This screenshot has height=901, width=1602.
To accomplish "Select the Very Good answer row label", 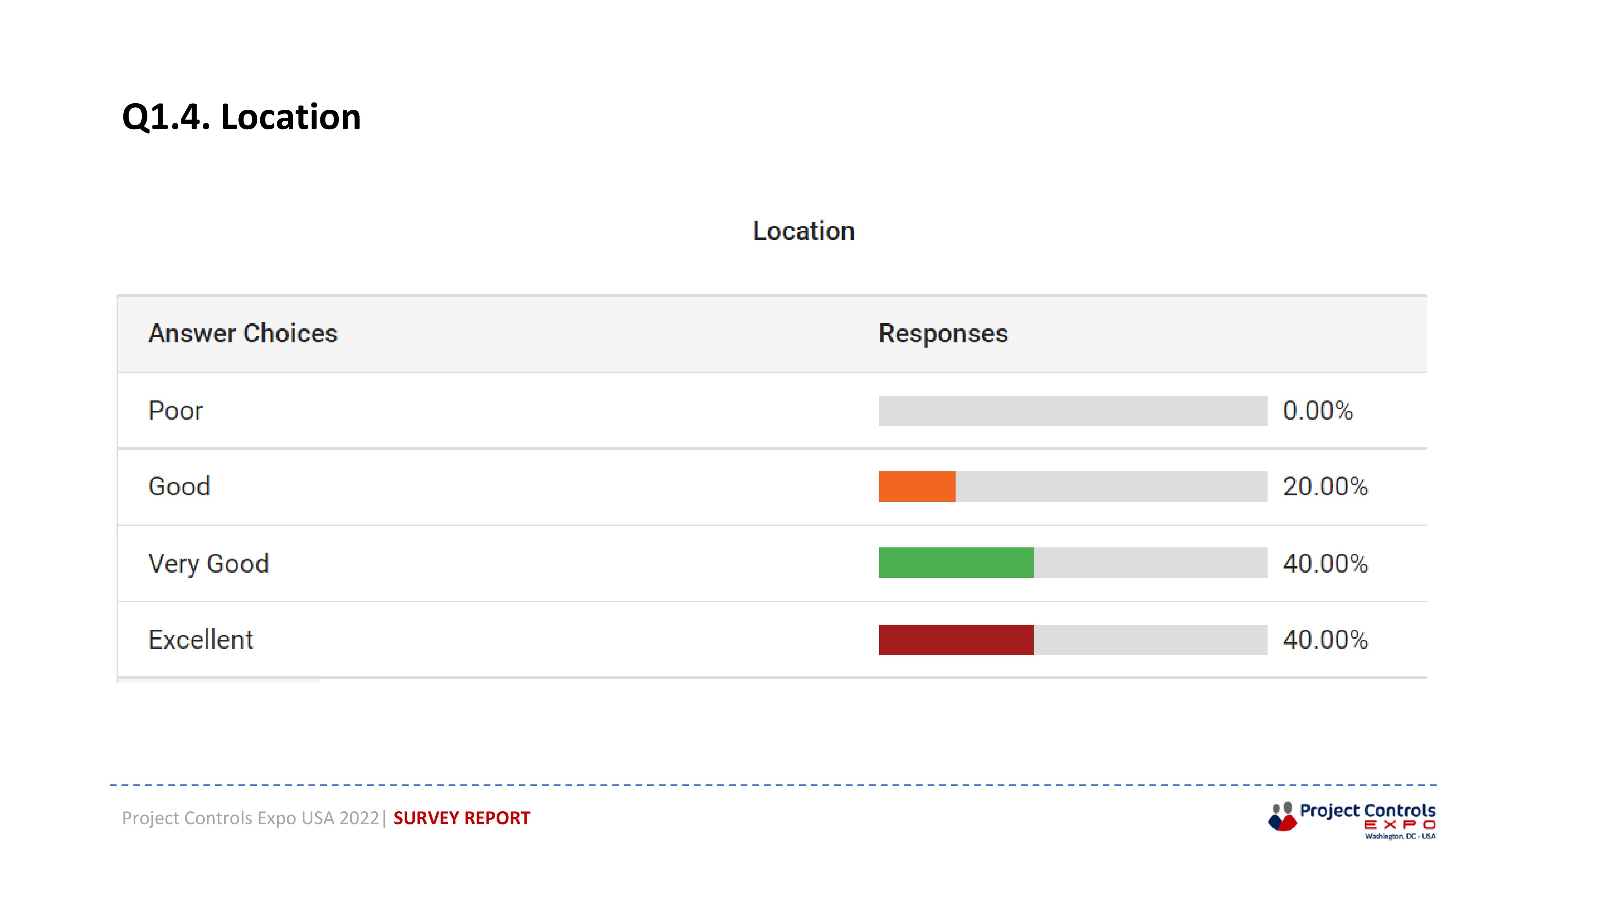I will coord(208,564).
